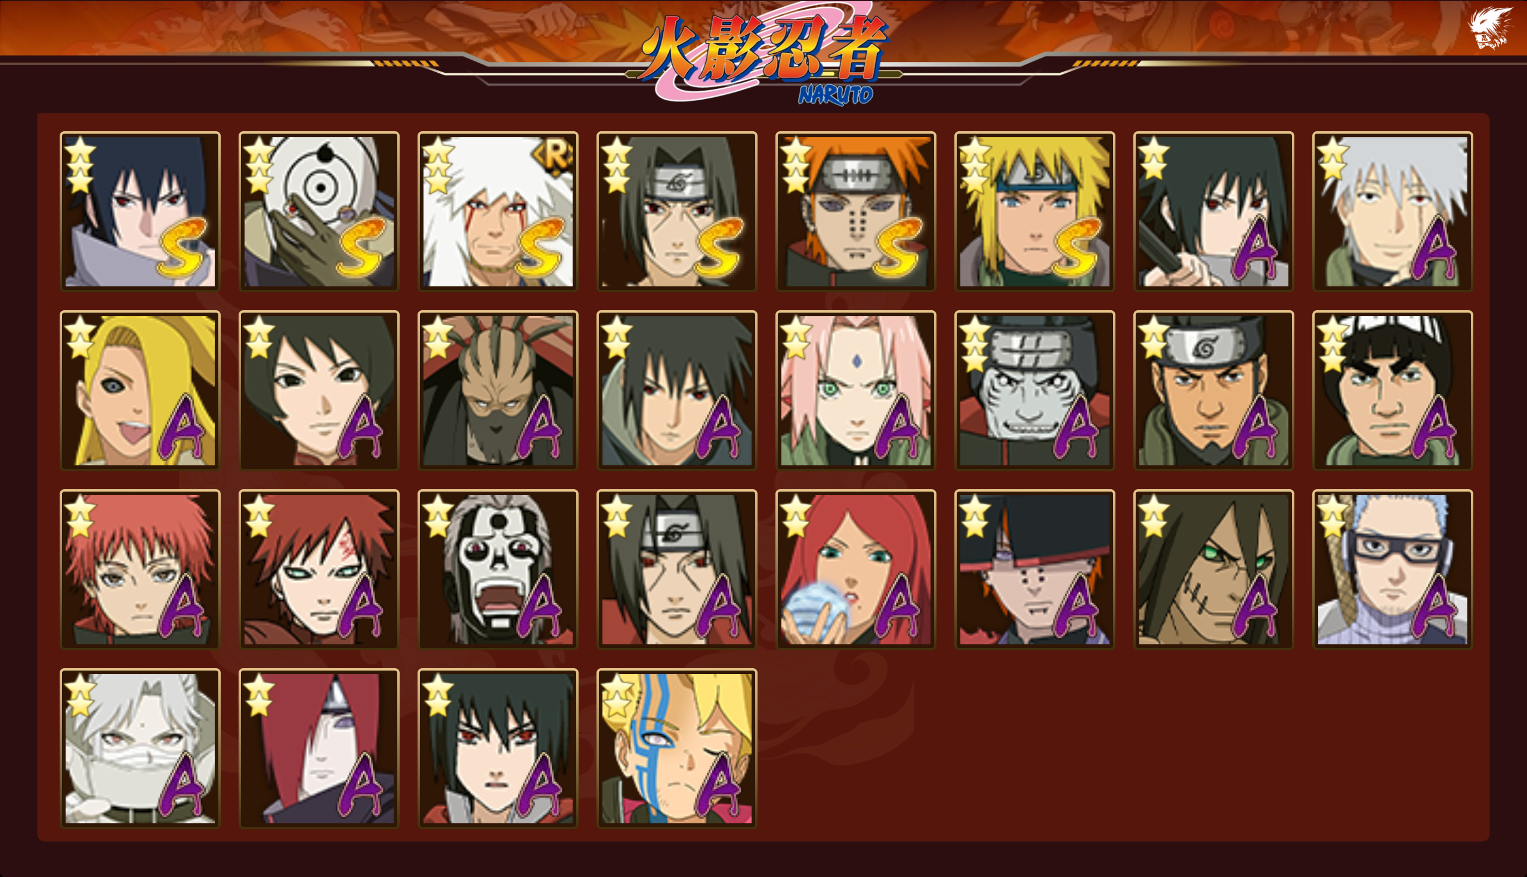Image resolution: width=1527 pixels, height=877 pixels.
Task: Choose the masked white-haired ninja card
Action: (140, 748)
